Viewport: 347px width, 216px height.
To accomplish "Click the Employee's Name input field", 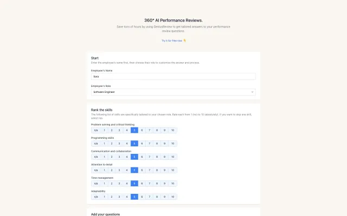I will (x=173, y=77).
